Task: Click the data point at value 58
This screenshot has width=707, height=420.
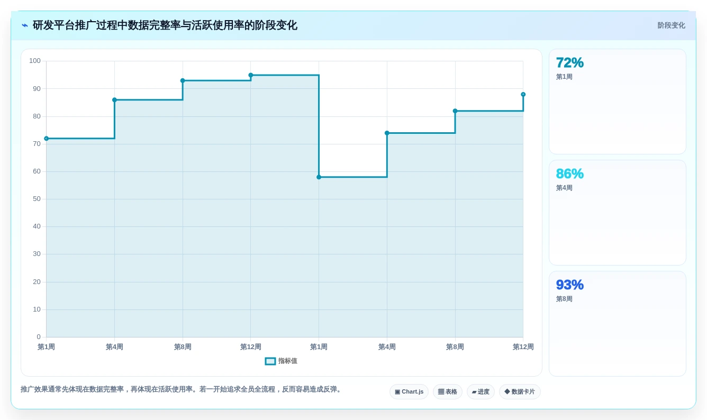Action: [319, 177]
